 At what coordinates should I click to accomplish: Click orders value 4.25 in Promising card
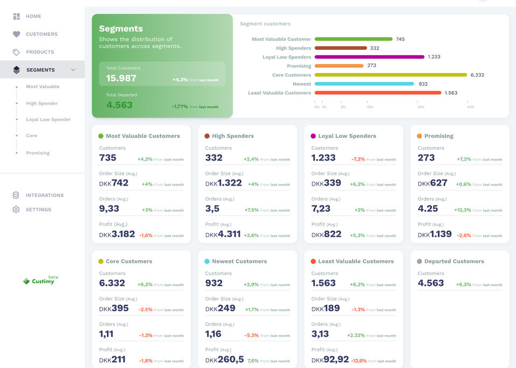428,209
